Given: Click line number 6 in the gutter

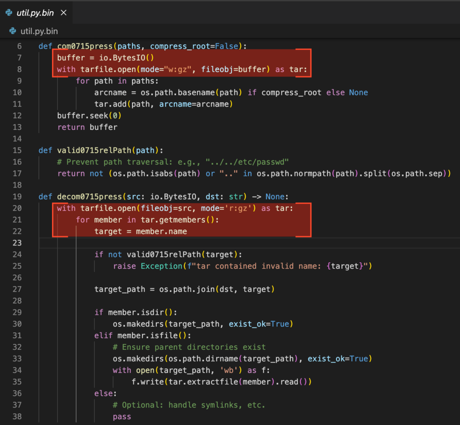Looking at the screenshot, I should tap(19, 46).
